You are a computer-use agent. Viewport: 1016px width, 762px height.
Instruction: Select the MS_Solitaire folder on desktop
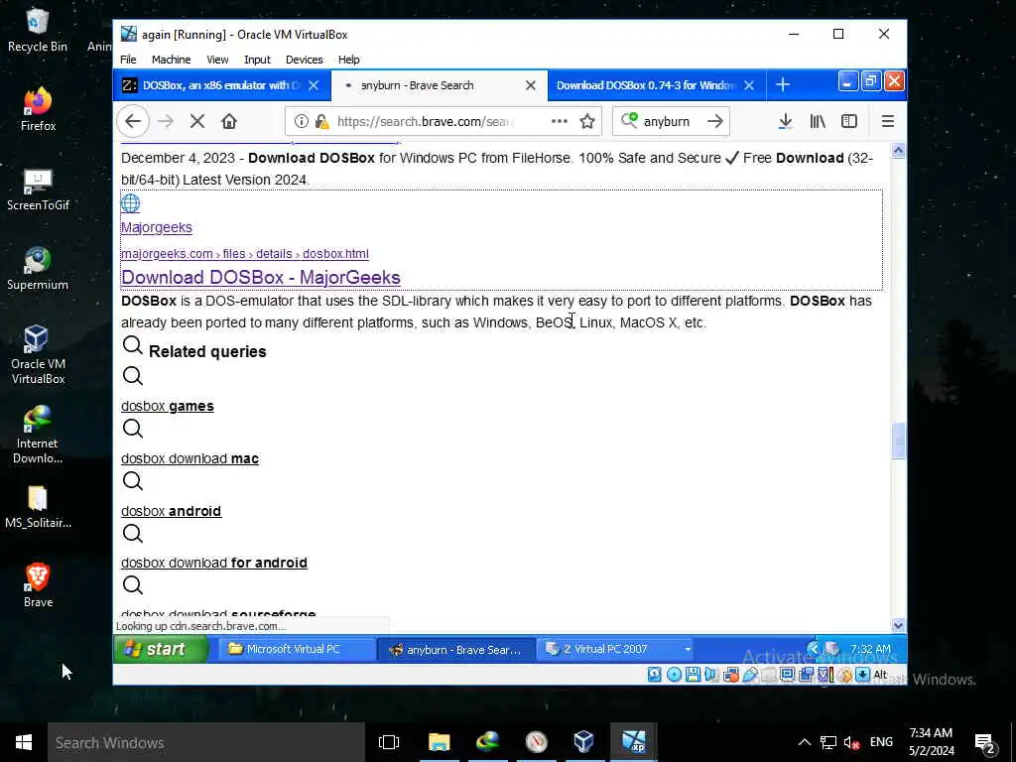(38, 507)
